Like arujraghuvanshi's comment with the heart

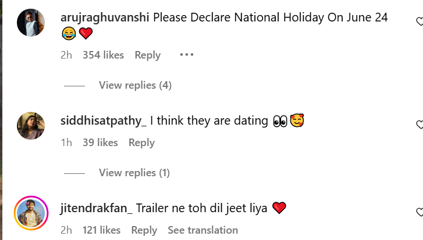419,22
